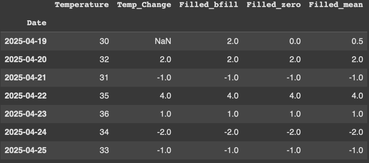Select the 2025-04-23 date row header
The width and height of the screenshot is (369, 163).
(26, 114)
